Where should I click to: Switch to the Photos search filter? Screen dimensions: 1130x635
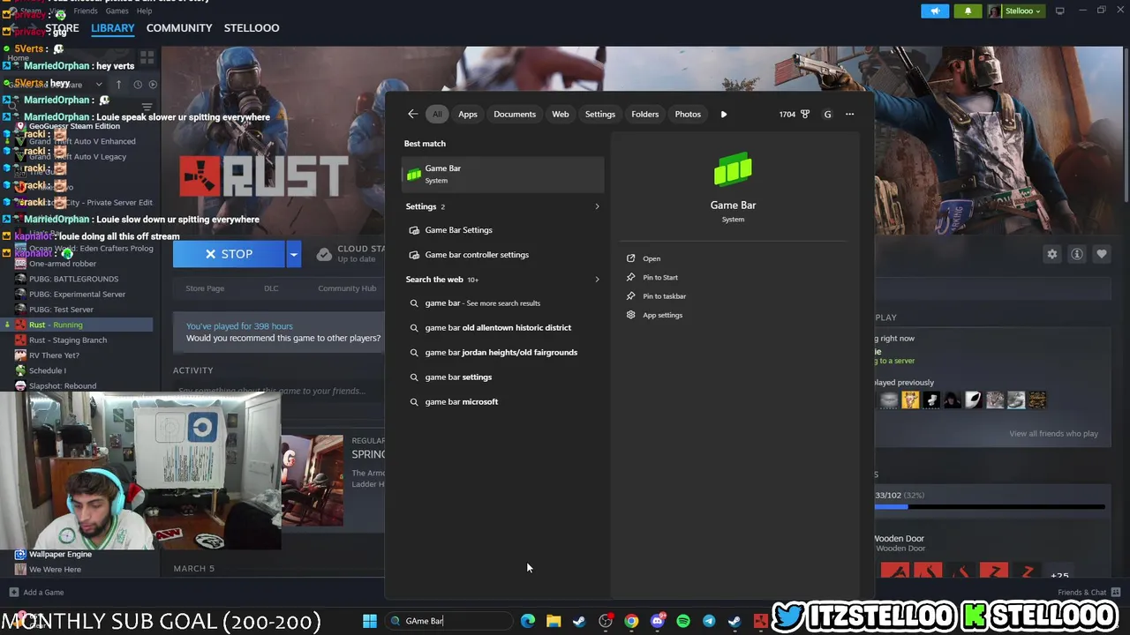tap(688, 114)
